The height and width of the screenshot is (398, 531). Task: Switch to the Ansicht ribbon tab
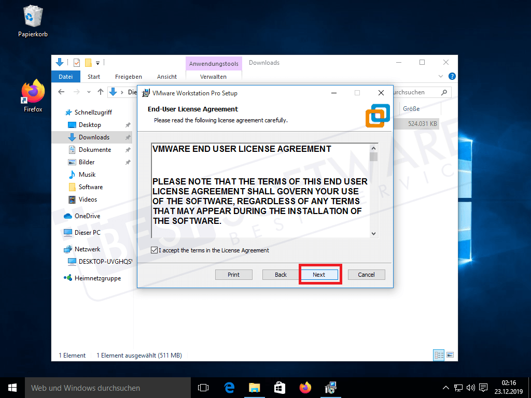[x=166, y=76]
